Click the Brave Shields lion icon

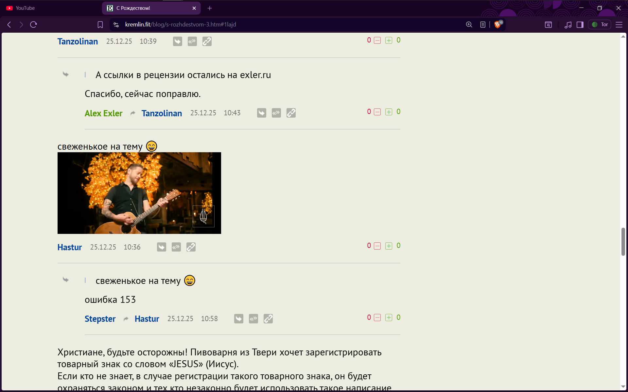[497, 25]
